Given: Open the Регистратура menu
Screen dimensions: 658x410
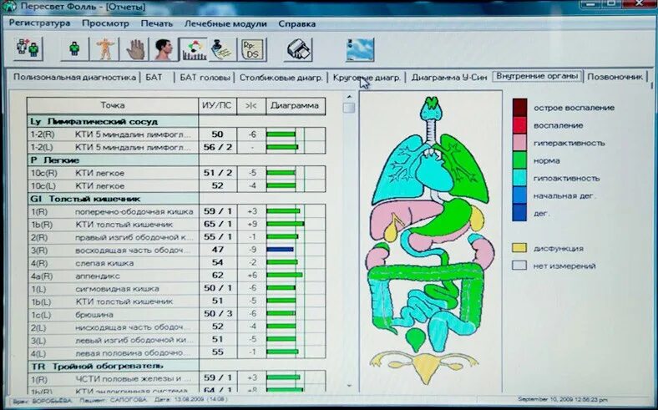Looking at the screenshot, I should 39,23.
